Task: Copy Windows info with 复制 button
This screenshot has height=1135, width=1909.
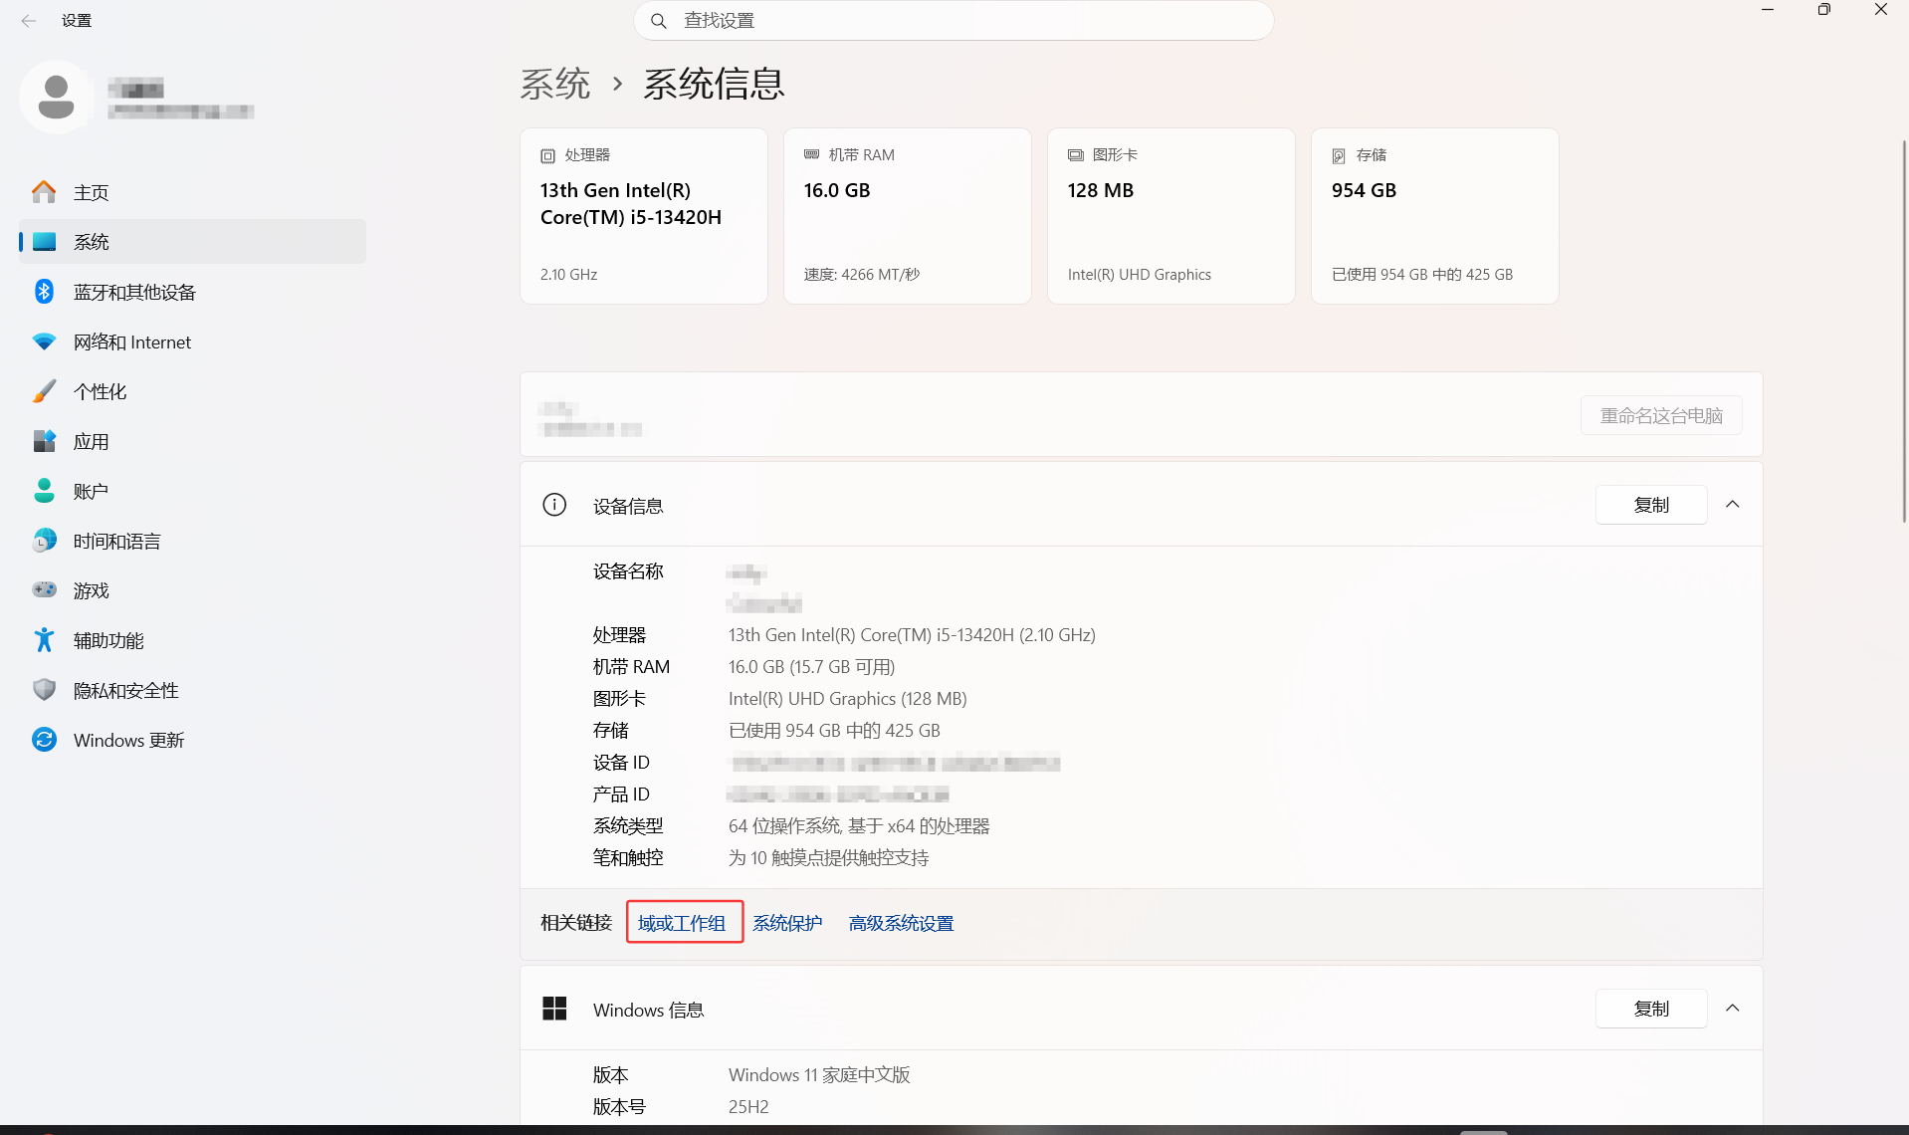Action: 1651,1009
